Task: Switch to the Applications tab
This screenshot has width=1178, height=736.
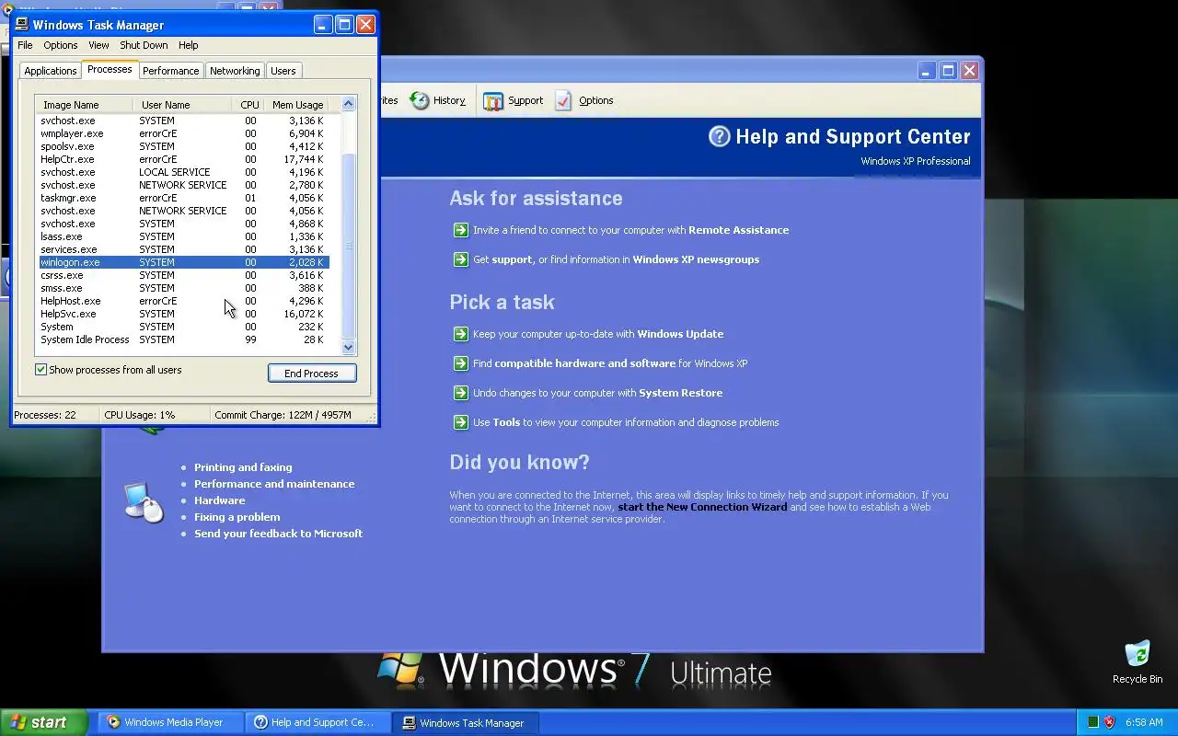Action: [51, 71]
